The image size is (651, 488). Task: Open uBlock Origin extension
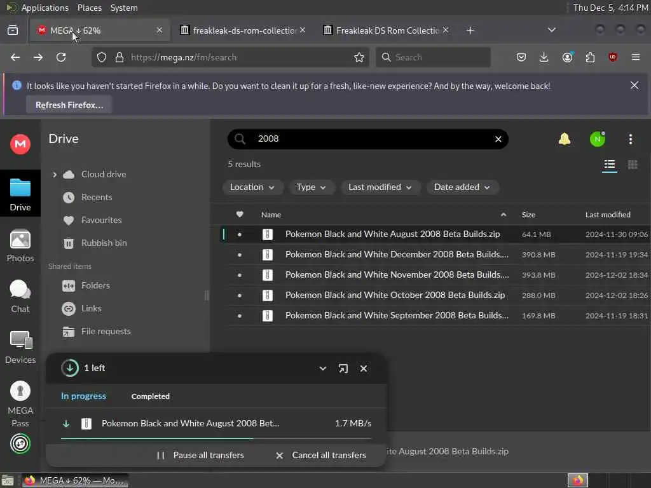(x=613, y=57)
